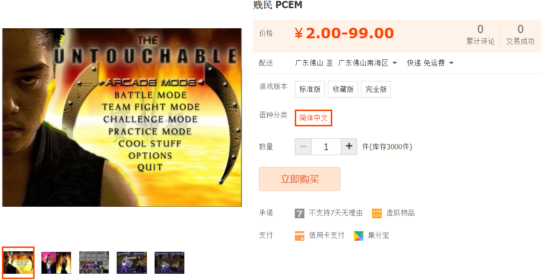Toggle the 简体中文 language option
This screenshot has height=280, width=543.
pyautogui.click(x=314, y=118)
